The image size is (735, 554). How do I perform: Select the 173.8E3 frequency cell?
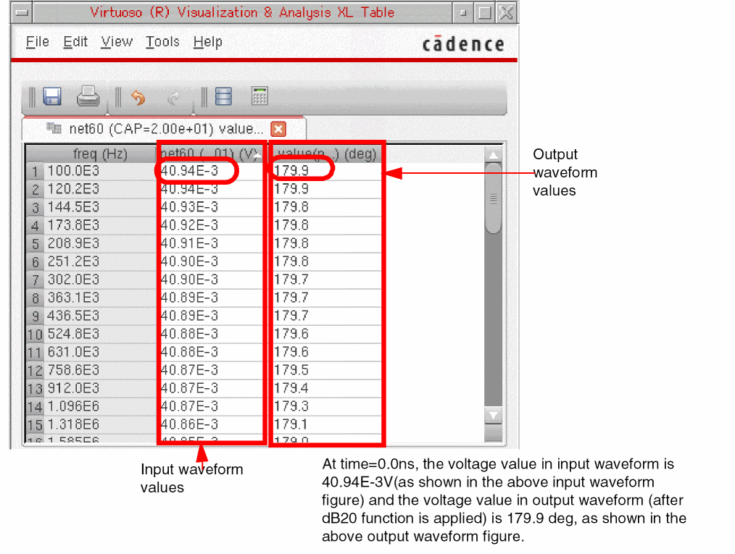tap(100, 225)
